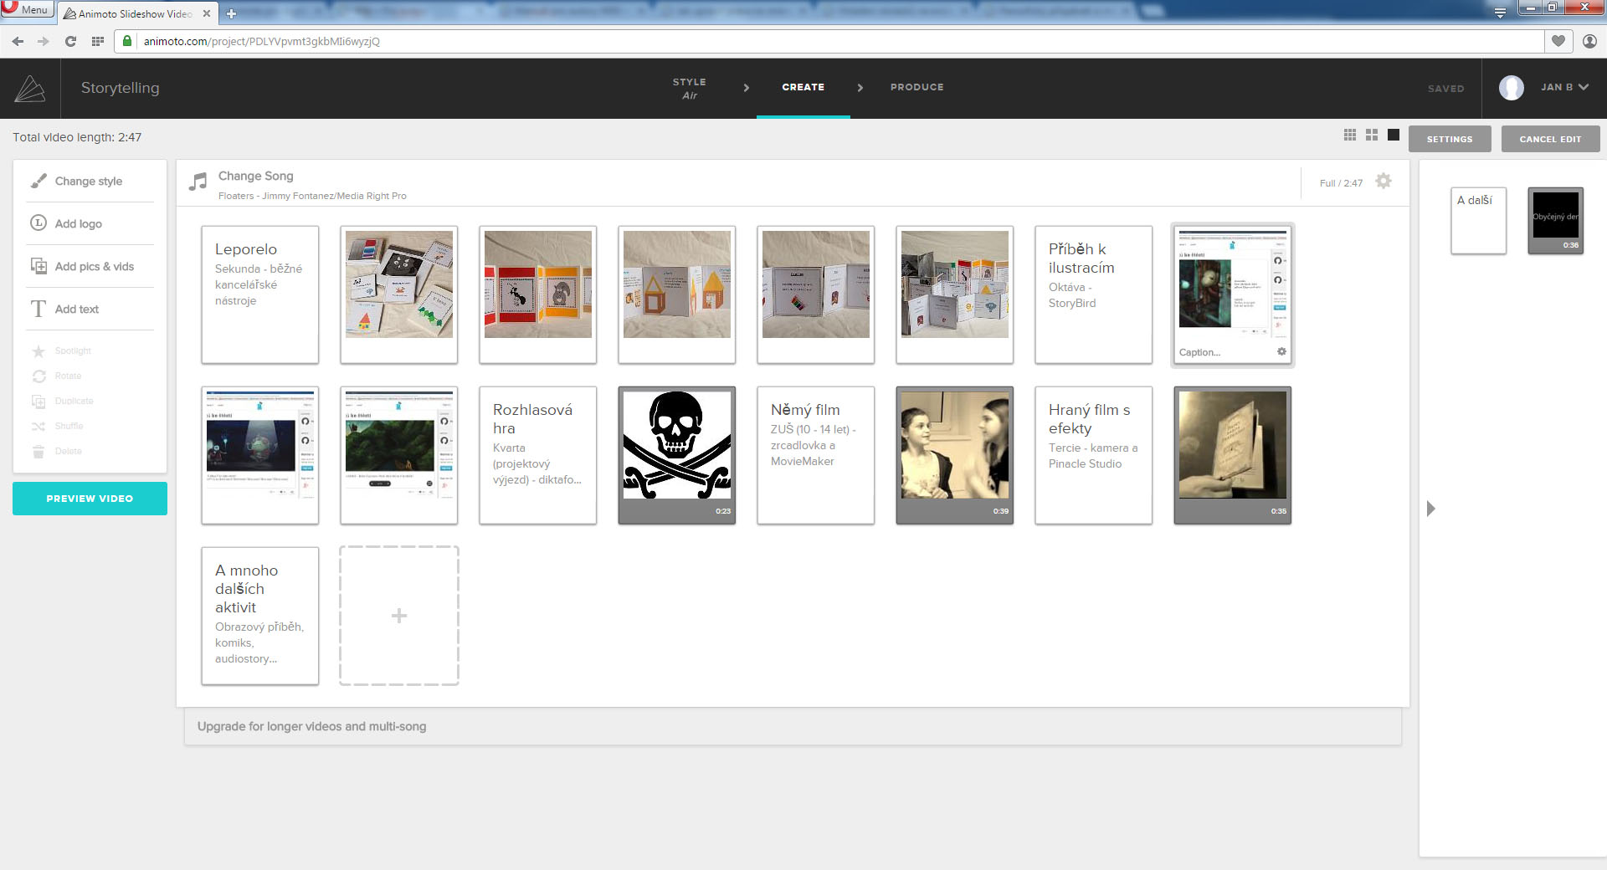Open caption settings gear on the website slide

[x=1281, y=351]
